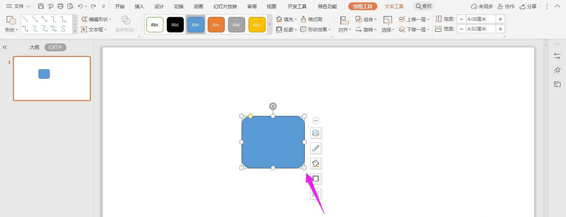Apply the black Abc shape style
566x217 pixels.
[x=175, y=25]
